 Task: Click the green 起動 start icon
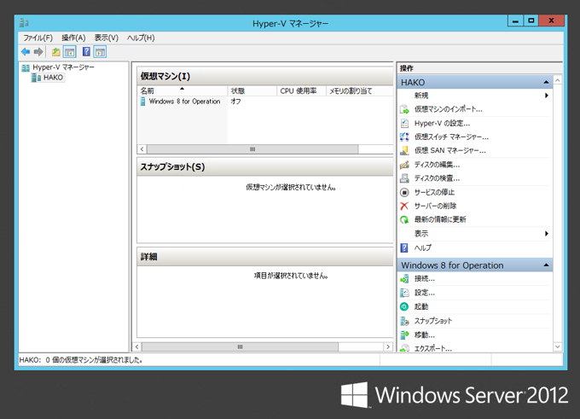(x=404, y=306)
